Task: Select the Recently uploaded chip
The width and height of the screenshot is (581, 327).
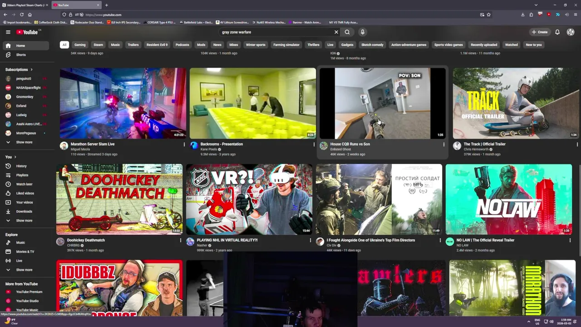Action: click(484, 45)
